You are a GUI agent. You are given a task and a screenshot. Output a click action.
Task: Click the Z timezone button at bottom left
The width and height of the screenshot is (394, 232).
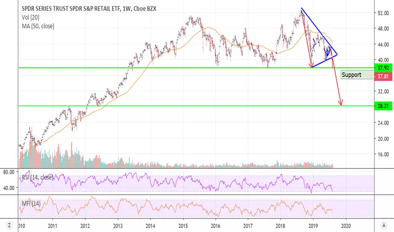9,226
